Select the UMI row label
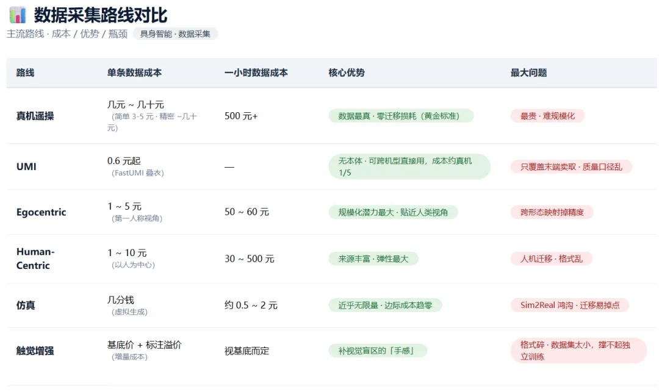The width and height of the screenshot is (659, 392). coord(26,166)
